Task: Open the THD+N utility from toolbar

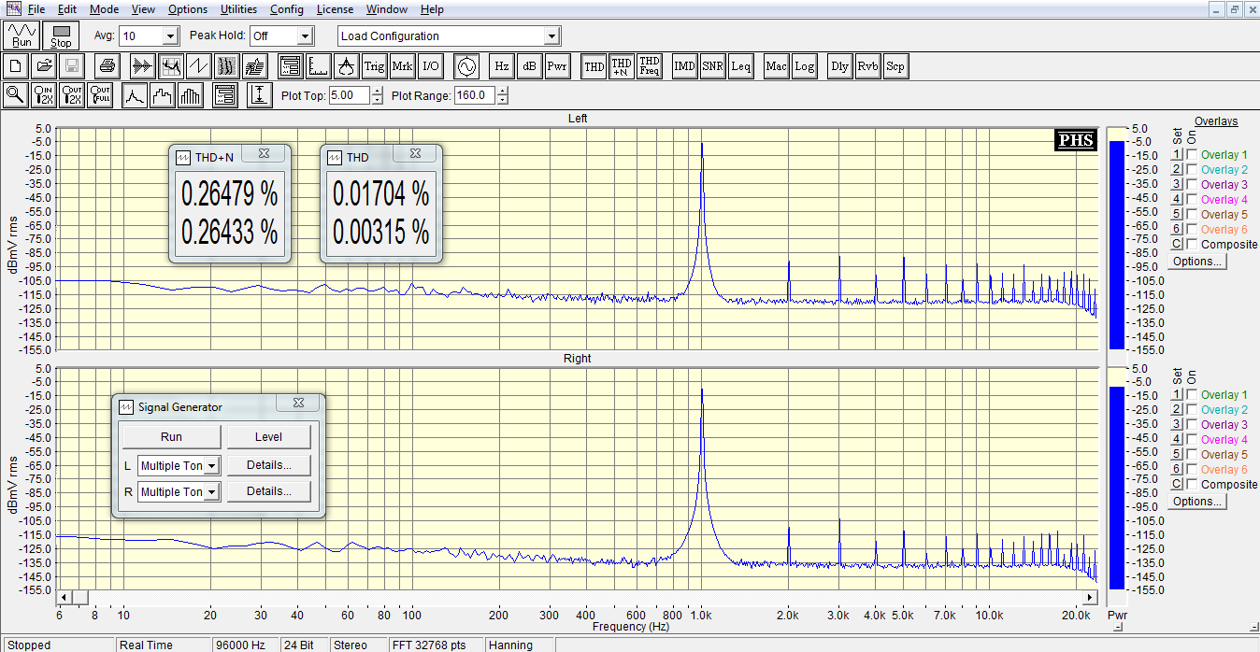Action: click(622, 66)
